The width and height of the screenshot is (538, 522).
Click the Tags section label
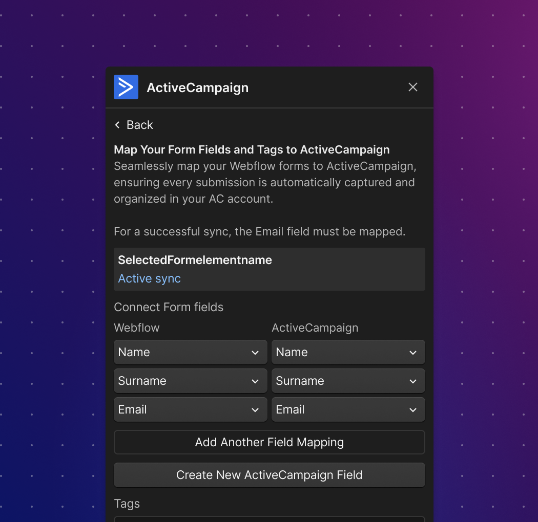click(x=127, y=504)
